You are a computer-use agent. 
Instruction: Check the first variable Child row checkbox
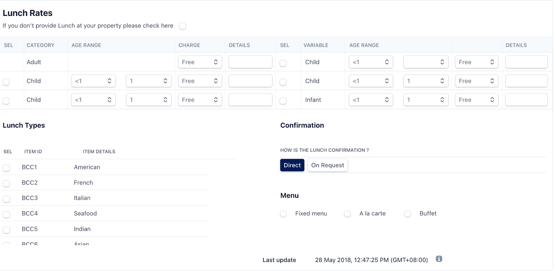tap(283, 63)
